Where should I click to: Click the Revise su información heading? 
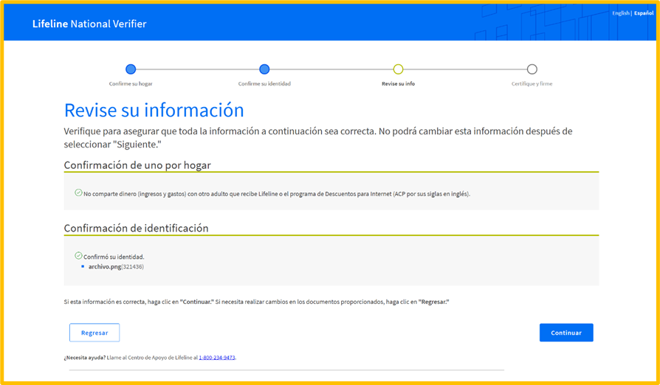click(x=154, y=110)
